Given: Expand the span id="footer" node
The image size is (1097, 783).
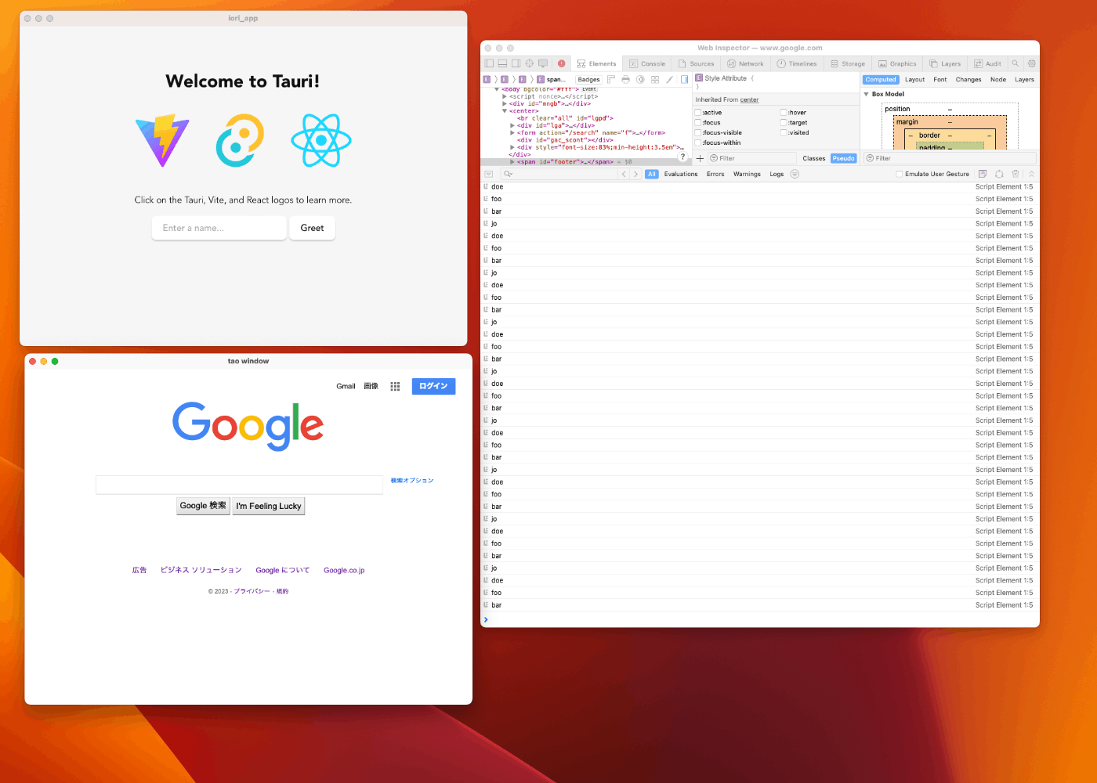Looking at the screenshot, I should [x=512, y=162].
